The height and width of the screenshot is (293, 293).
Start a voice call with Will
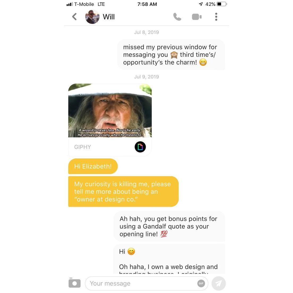pos(177,17)
